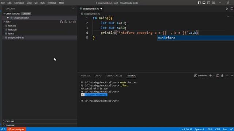Select the swapnumber.rs editor tab
This screenshot has height=131, width=234.
91,9
